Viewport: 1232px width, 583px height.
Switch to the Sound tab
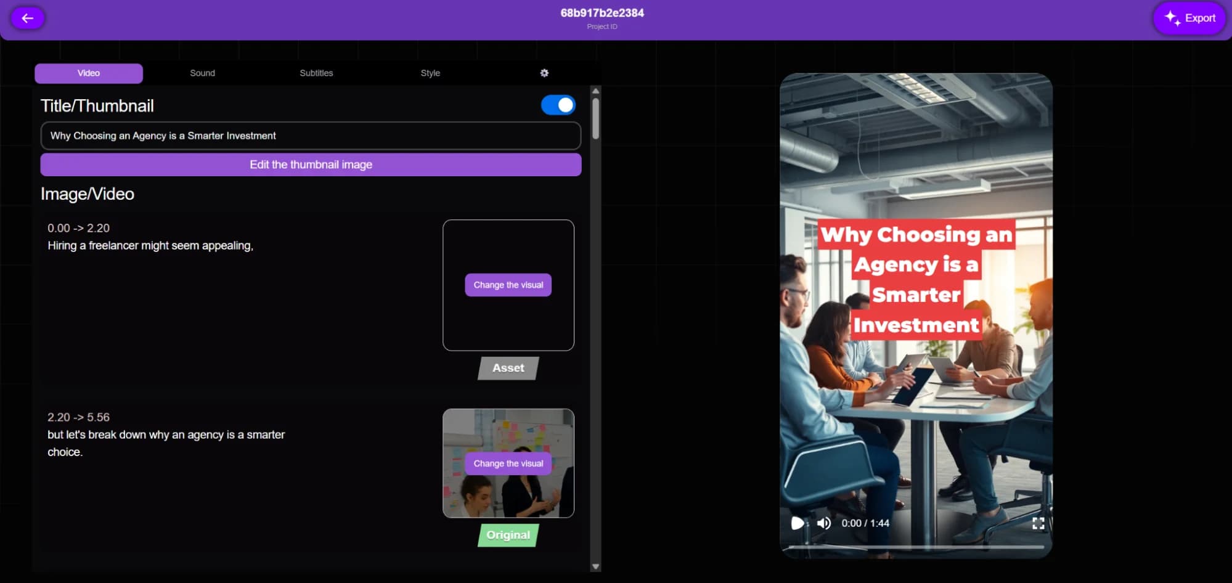point(202,73)
